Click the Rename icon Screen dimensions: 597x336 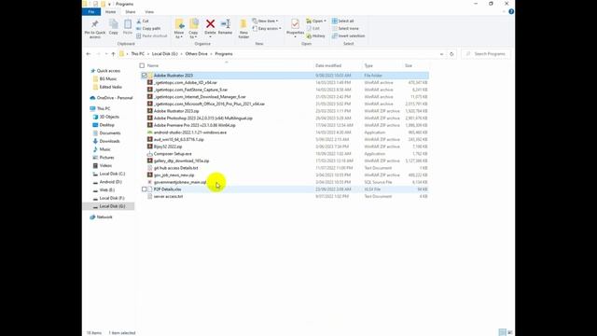[225, 24]
